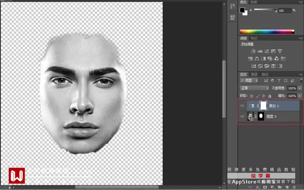Open the Color panel flyout menu
Viewport: 304px width, 190px height.
[301, 2]
